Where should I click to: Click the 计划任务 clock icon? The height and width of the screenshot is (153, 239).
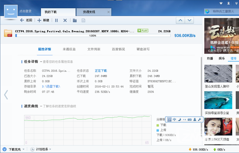point(32,149)
